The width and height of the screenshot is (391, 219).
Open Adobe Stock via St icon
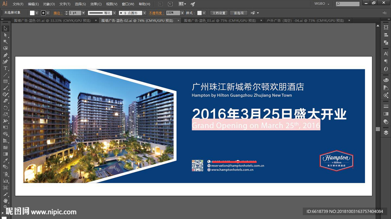point(170,4)
